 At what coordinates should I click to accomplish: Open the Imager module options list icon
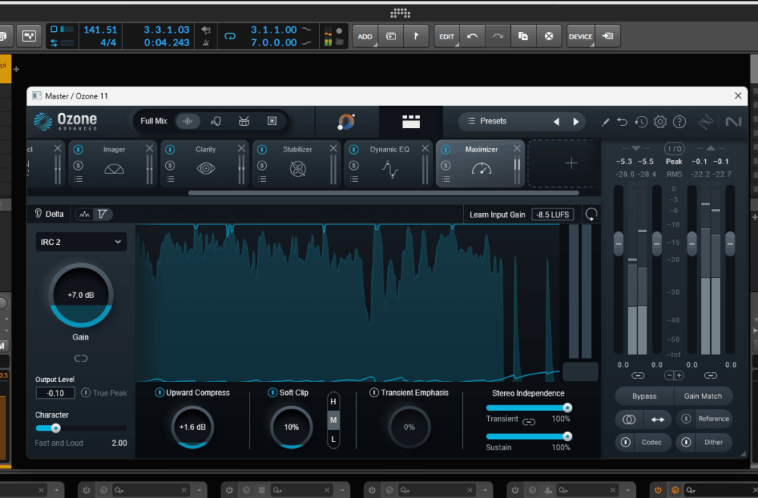click(x=78, y=180)
